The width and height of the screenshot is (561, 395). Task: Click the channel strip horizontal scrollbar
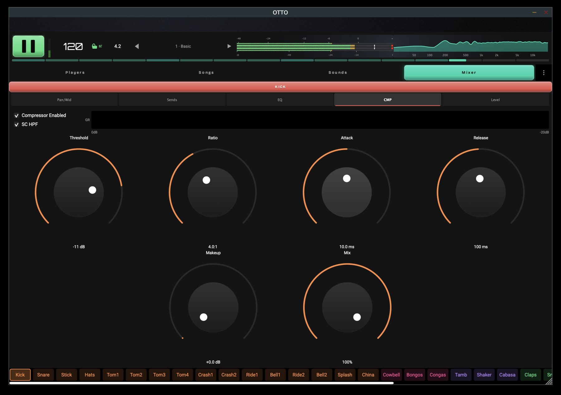201,383
